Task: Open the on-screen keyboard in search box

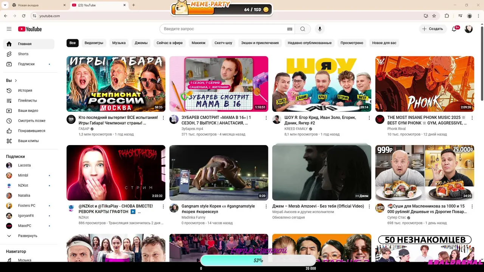Action: (x=290, y=29)
